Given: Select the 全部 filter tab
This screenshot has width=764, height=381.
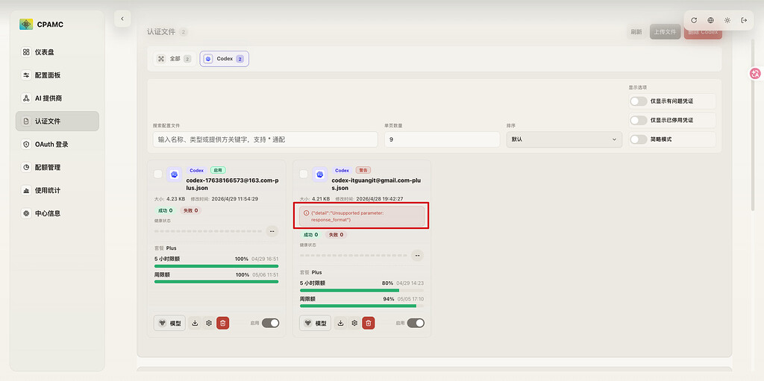Looking at the screenshot, I should tap(174, 58).
